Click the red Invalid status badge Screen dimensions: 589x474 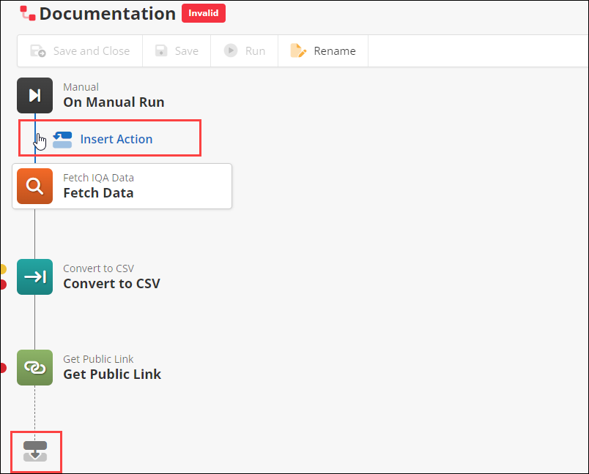[x=204, y=13]
